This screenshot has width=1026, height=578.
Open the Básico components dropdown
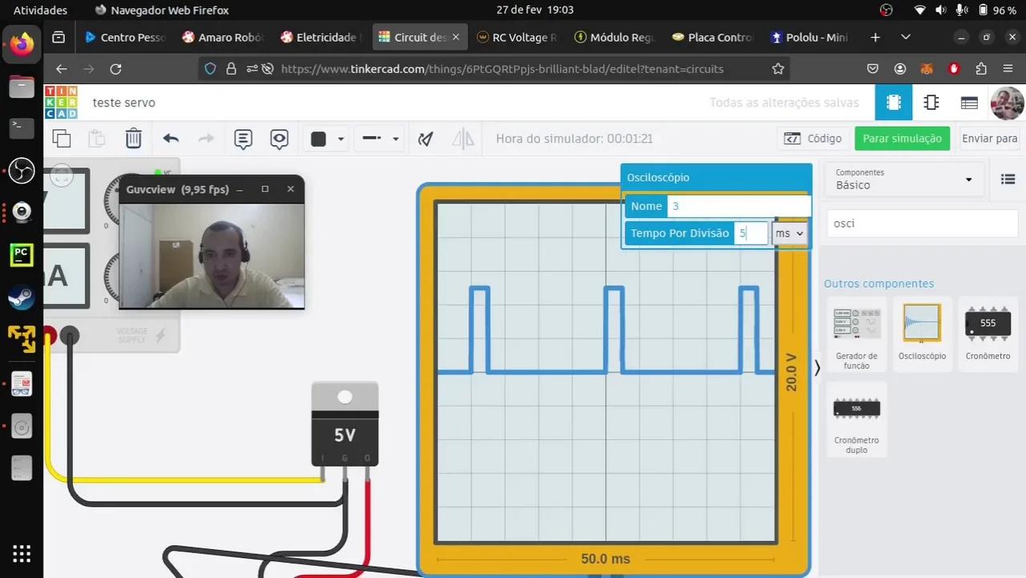(x=903, y=179)
